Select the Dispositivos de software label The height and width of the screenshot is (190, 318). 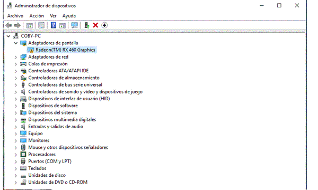tap(53, 106)
